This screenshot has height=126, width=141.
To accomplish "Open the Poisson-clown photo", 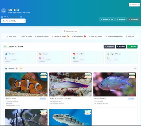I will [26, 84].
